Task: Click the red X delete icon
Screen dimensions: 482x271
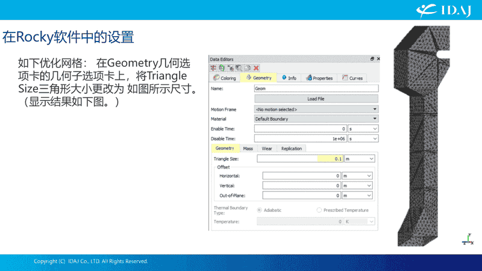Action: [256, 68]
